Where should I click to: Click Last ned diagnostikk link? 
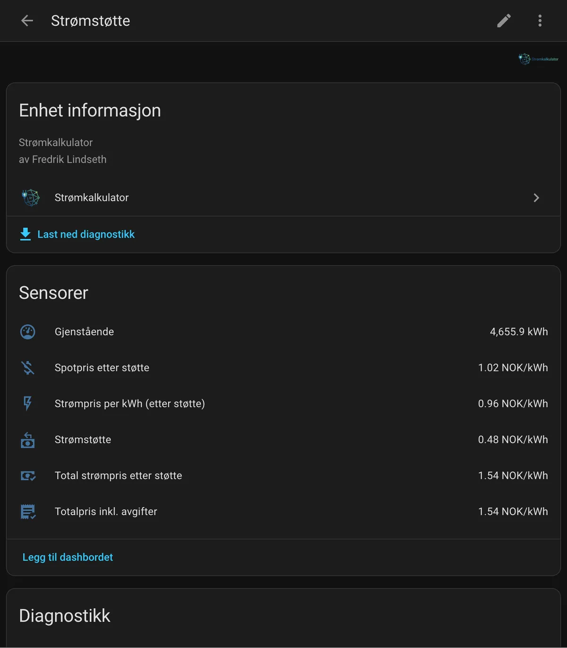click(86, 234)
